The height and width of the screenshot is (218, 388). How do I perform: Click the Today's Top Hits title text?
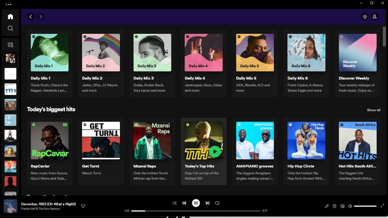(x=199, y=166)
